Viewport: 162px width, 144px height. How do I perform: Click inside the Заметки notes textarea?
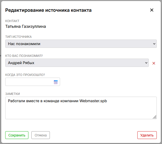tap(81, 110)
